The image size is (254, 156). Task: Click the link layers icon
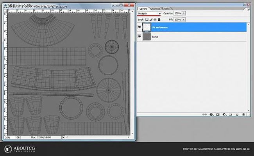206,115
